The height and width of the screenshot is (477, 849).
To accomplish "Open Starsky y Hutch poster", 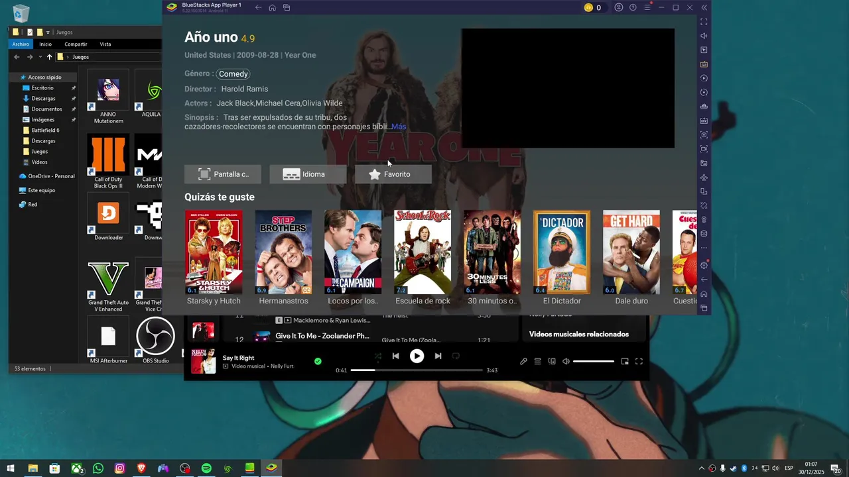I will coord(214,252).
